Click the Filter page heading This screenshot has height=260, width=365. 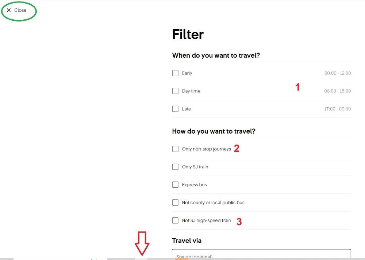[x=188, y=34]
